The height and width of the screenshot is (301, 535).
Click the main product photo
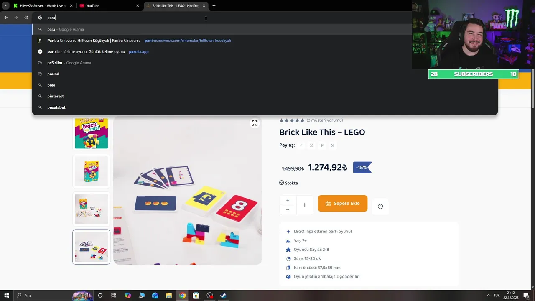click(x=188, y=191)
